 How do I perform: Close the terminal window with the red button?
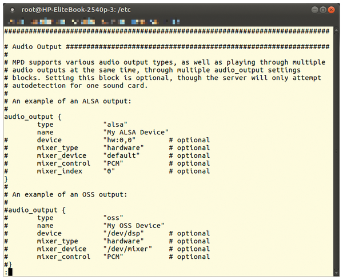331,10
